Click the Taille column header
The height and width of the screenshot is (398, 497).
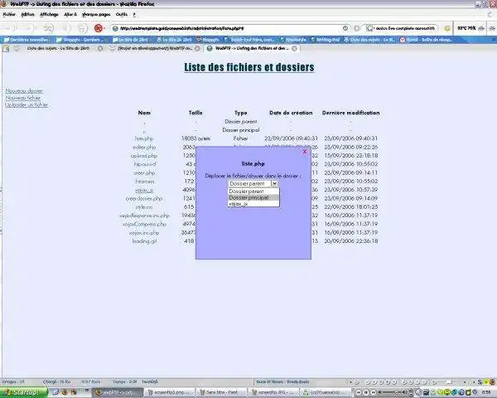tap(195, 113)
